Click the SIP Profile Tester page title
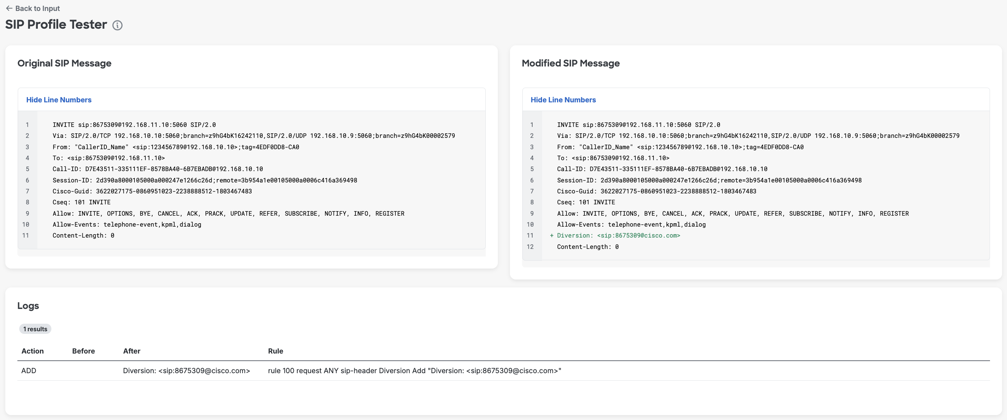Image resolution: width=1007 pixels, height=420 pixels. pos(56,24)
